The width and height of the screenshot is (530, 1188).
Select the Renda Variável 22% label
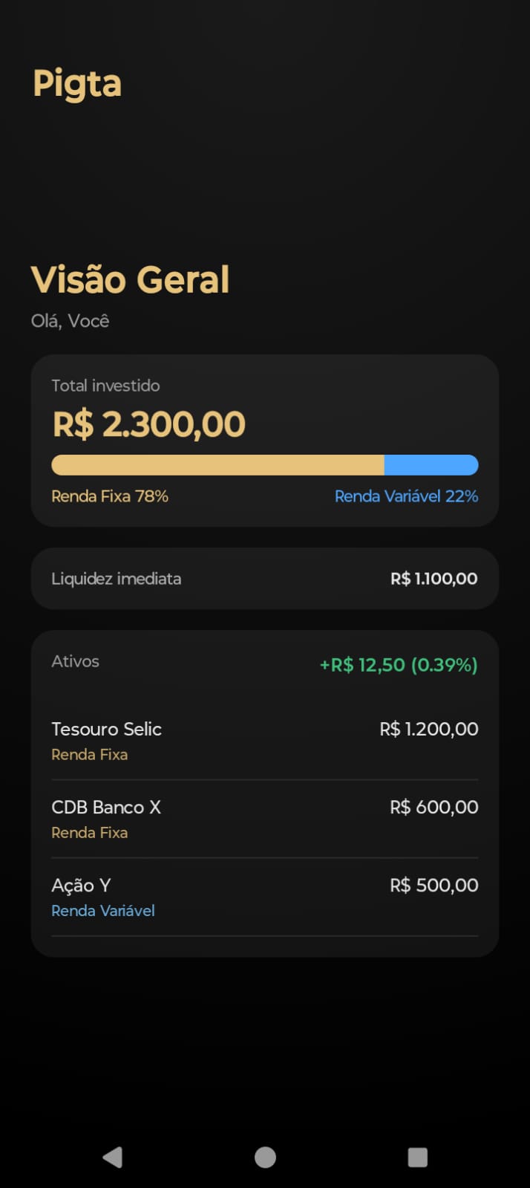[x=406, y=496]
